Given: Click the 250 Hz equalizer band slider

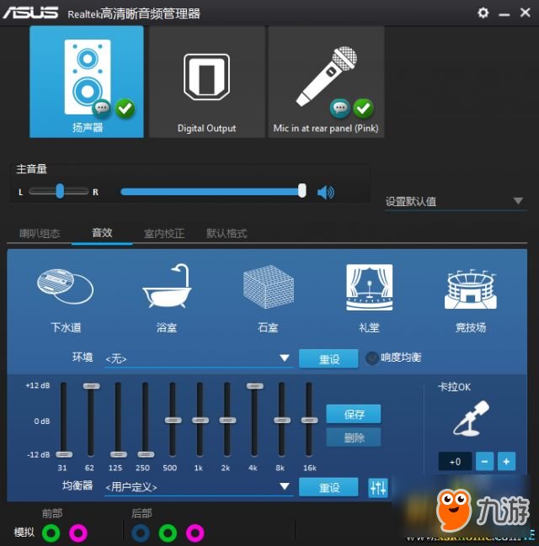Looking at the screenshot, I should (x=146, y=454).
